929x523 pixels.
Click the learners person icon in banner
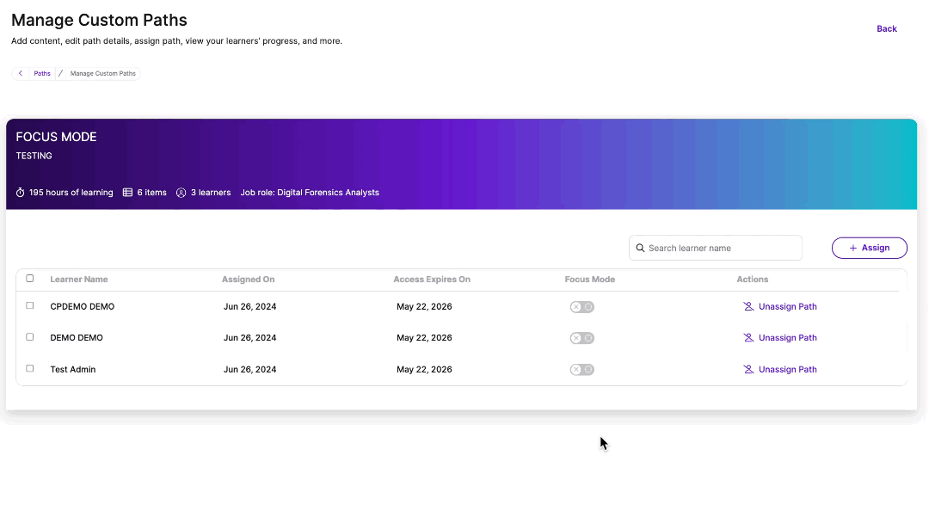click(181, 193)
